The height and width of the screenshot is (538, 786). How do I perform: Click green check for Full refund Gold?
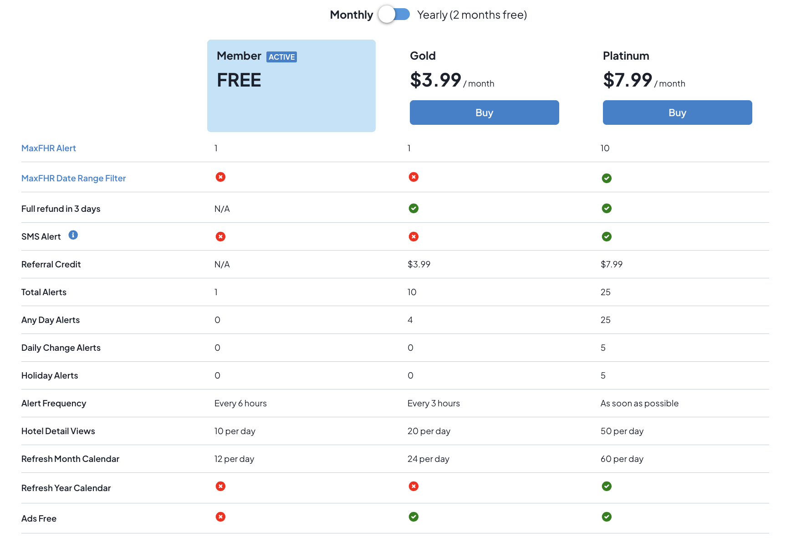click(413, 208)
